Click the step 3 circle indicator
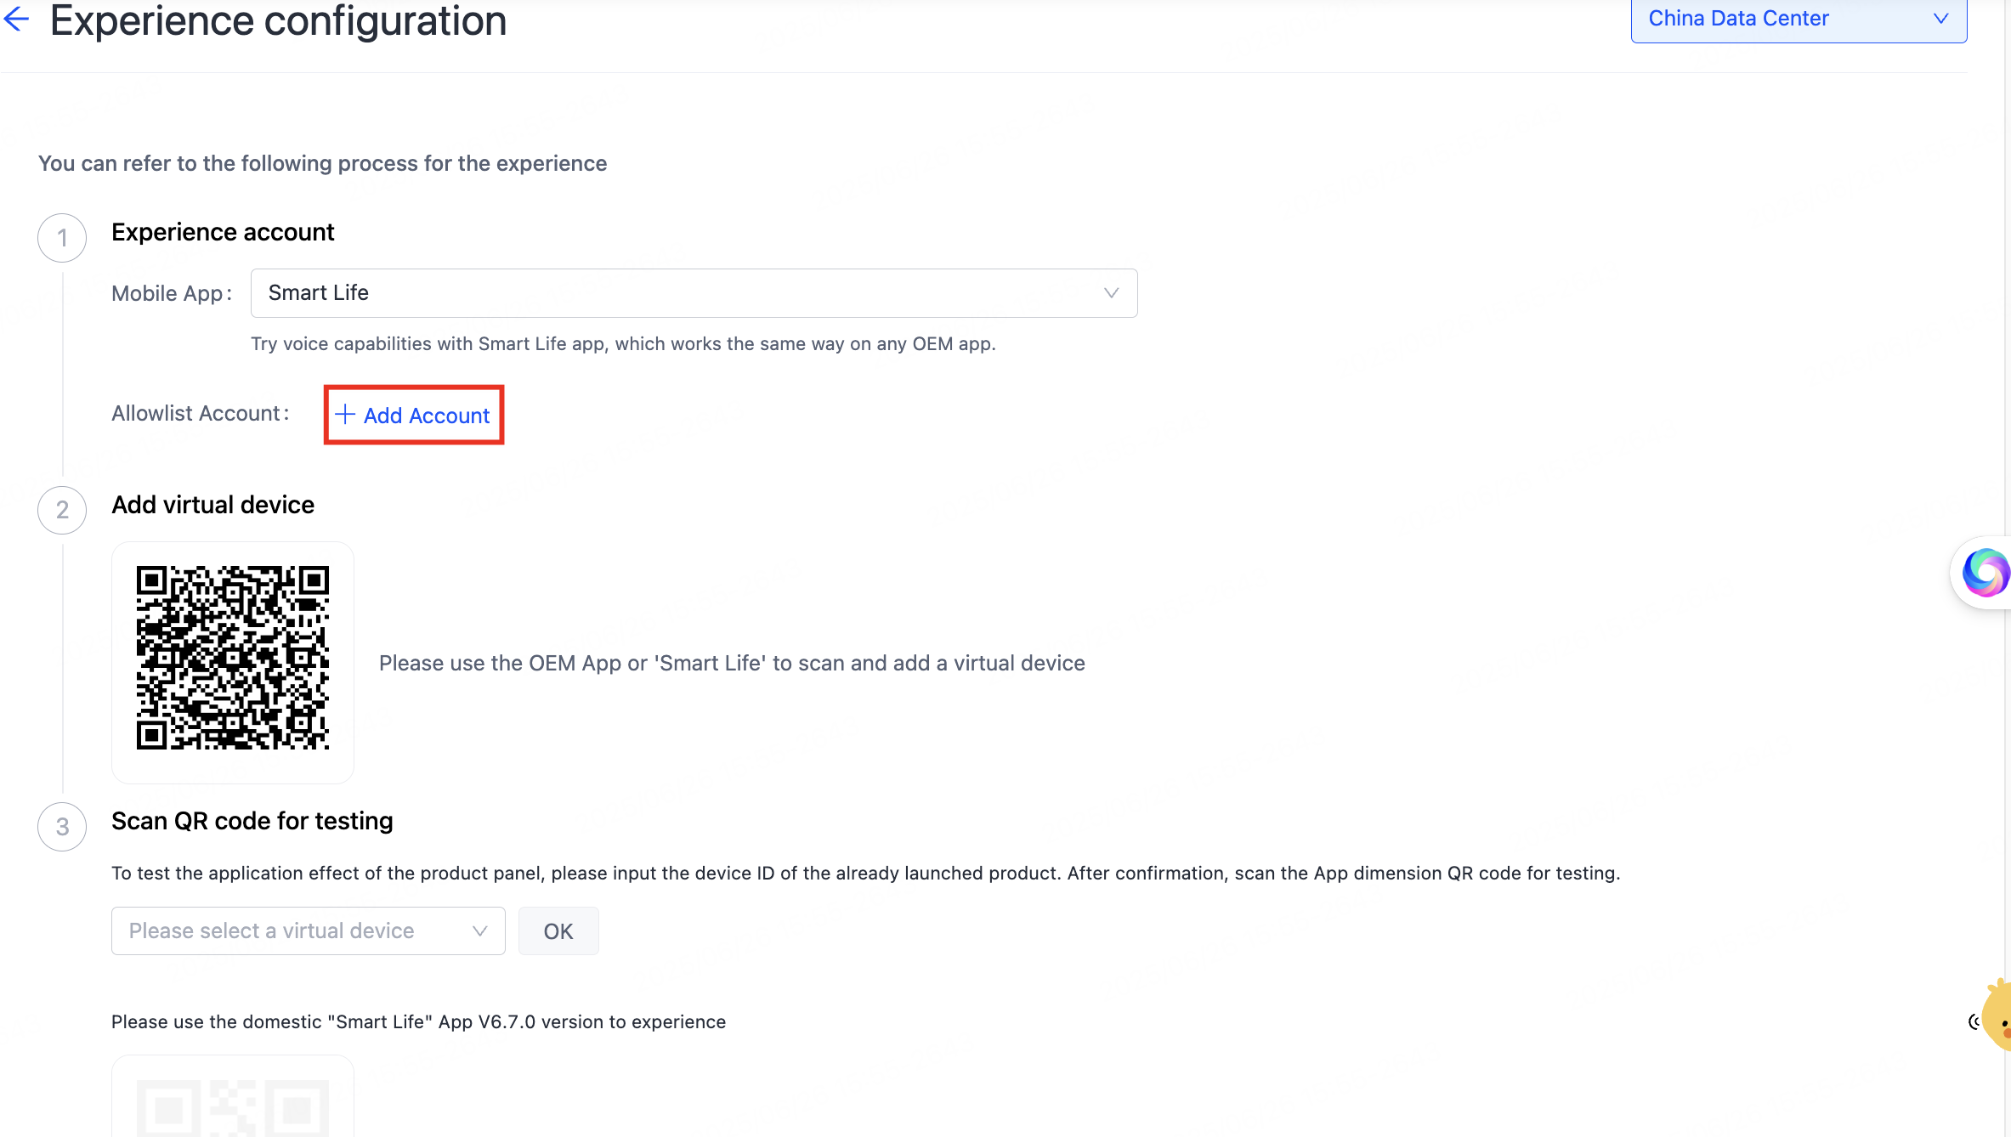Image resolution: width=2011 pixels, height=1137 pixels. pos(62,827)
